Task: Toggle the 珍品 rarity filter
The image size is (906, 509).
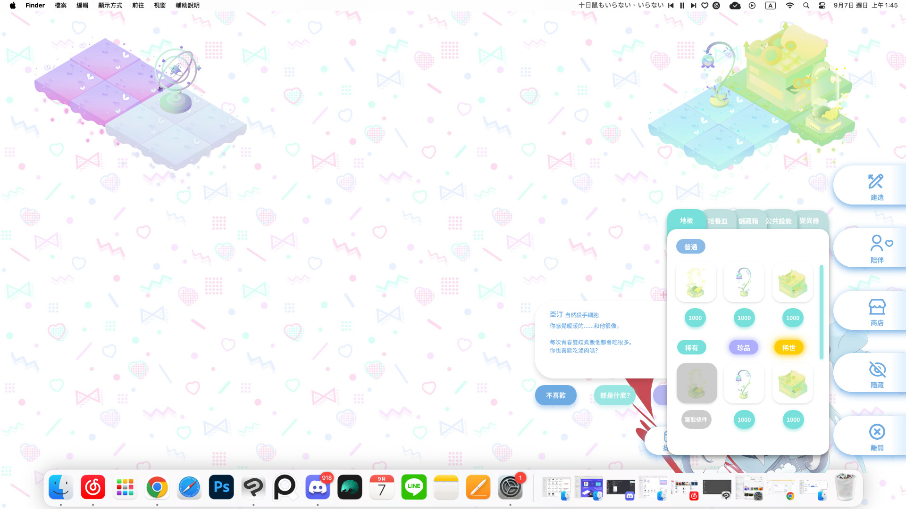Action: tap(743, 347)
